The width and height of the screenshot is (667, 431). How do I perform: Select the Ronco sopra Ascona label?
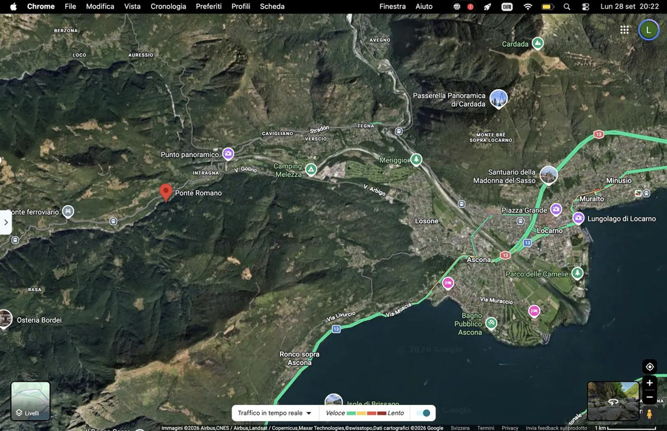point(299,358)
